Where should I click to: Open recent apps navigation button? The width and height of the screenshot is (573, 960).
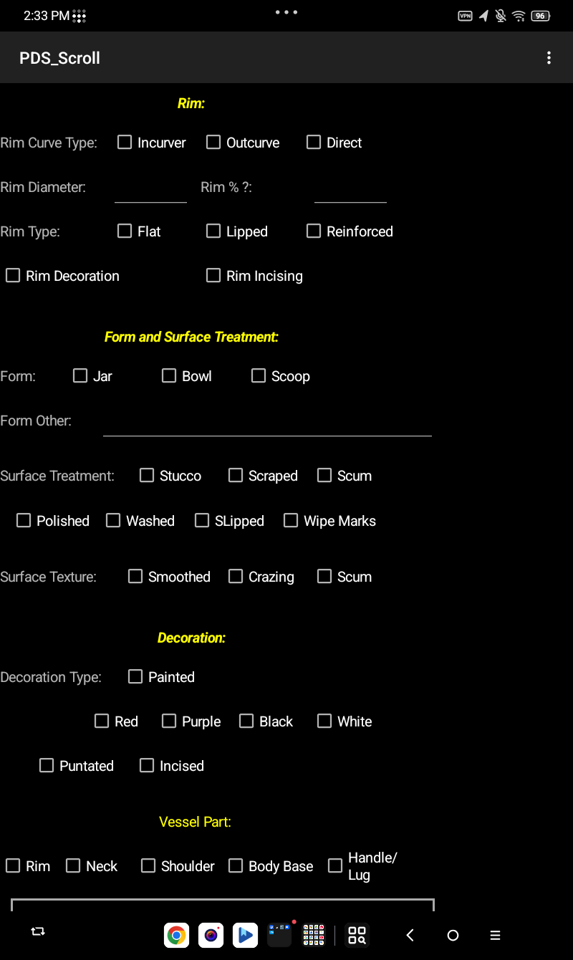point(495,935)
